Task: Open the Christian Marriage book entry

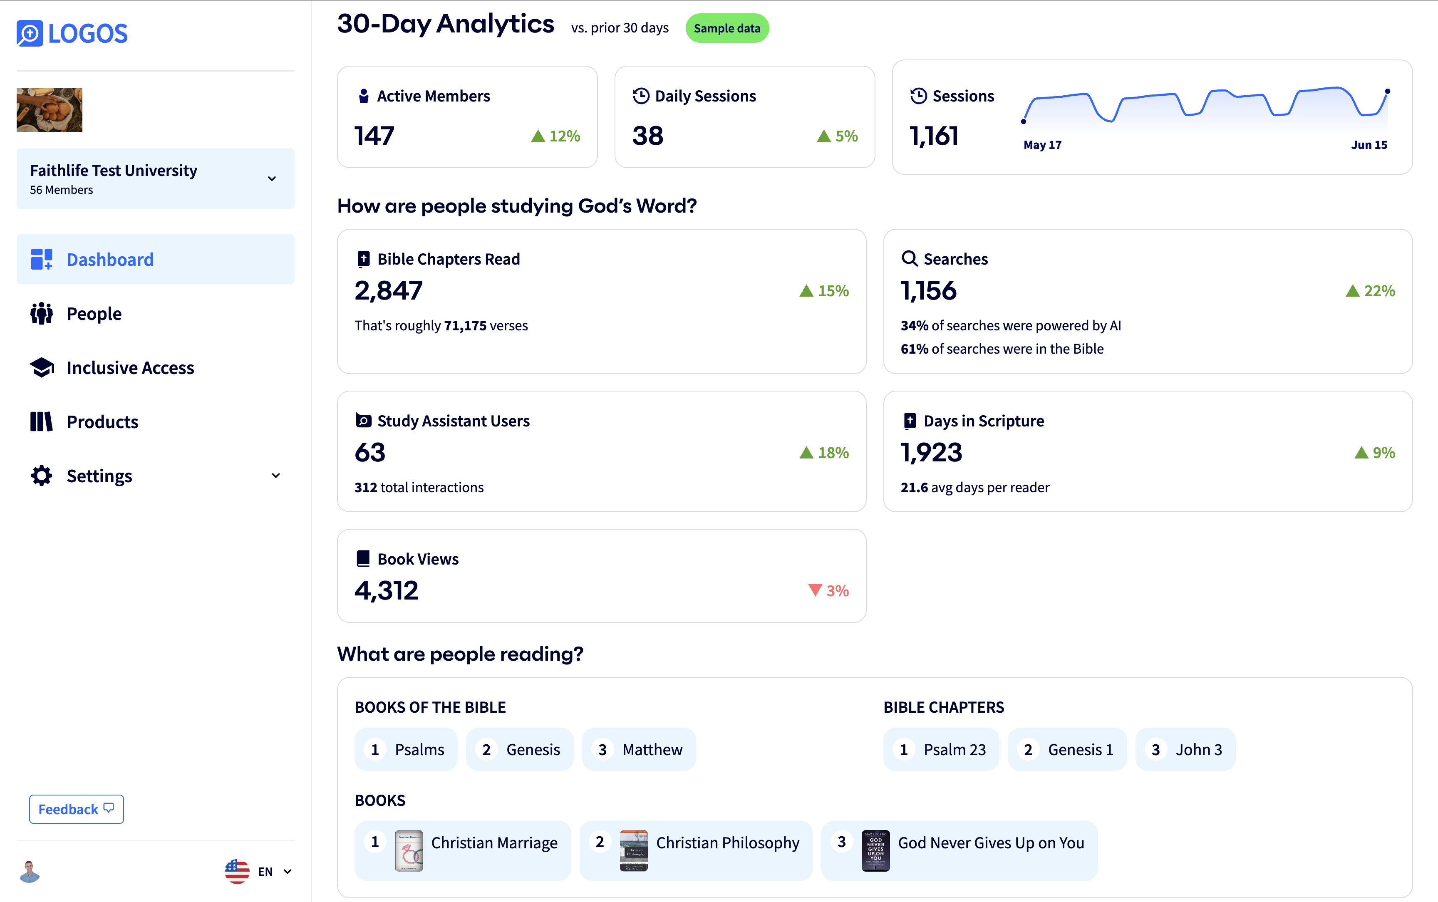Action: tap(463, 851)
